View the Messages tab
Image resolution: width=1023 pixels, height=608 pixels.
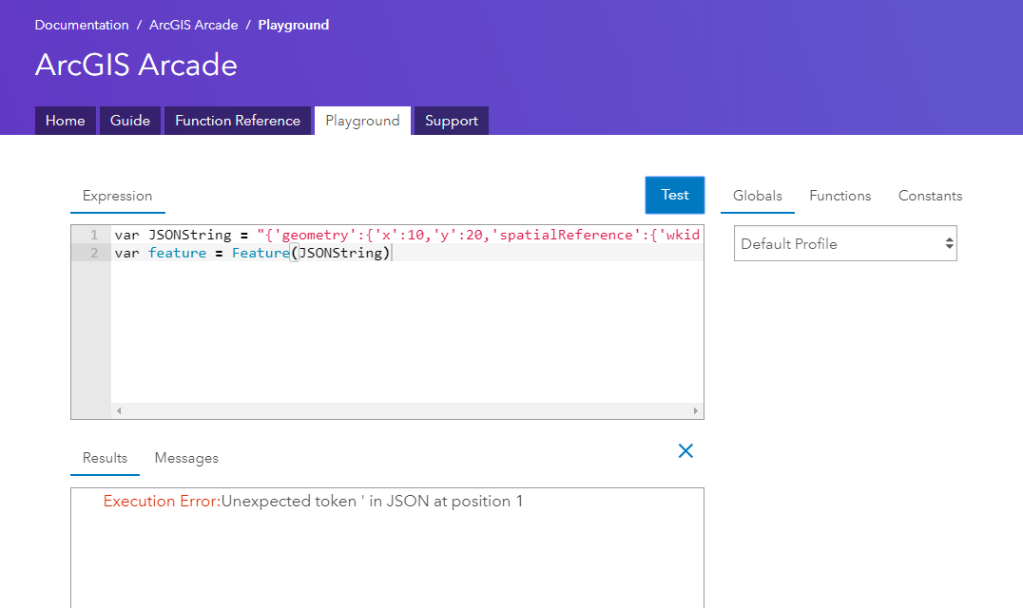(x=186, y=458)
